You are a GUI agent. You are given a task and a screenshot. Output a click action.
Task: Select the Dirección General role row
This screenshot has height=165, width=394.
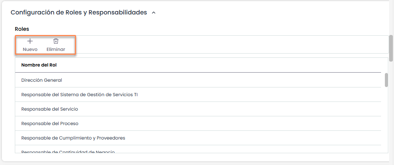pos(41,80)
